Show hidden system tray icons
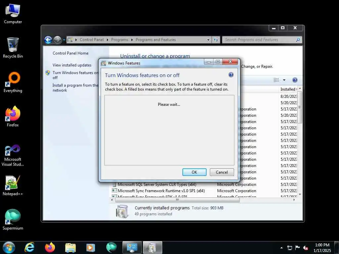Viewport: 339px width, 254px height. coord(281,248)
